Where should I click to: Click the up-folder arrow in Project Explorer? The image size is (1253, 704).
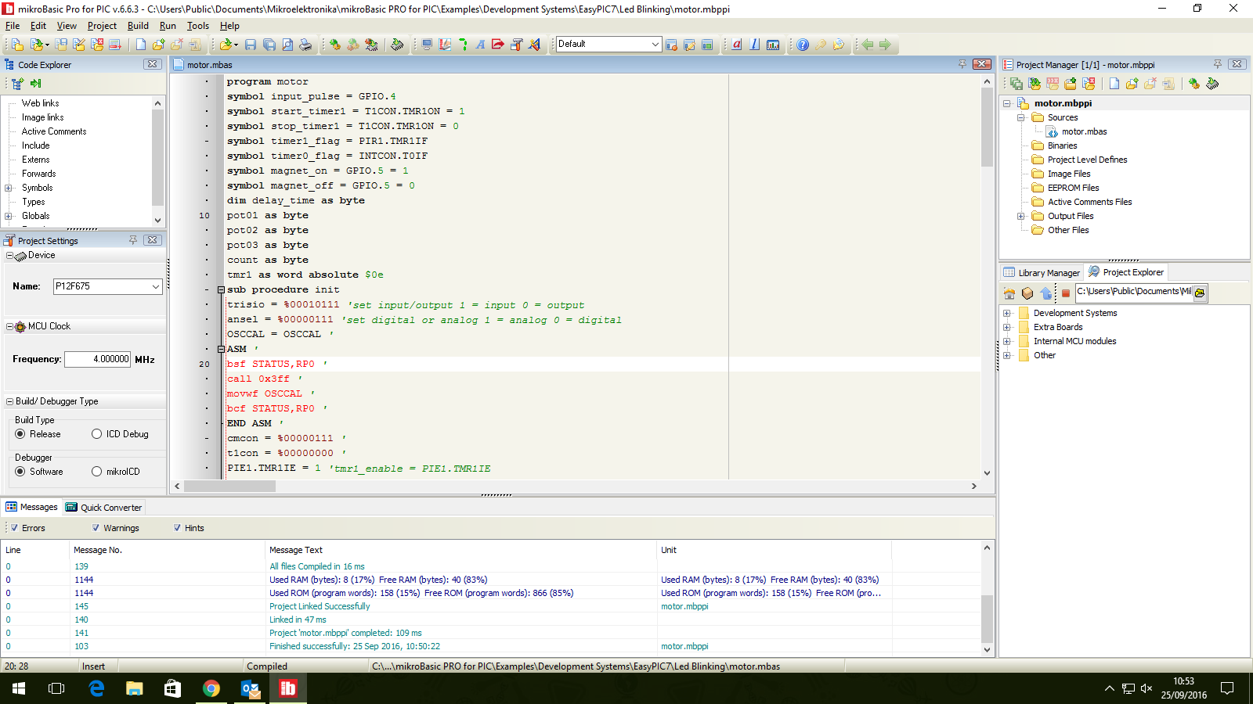pos(1046,293)
